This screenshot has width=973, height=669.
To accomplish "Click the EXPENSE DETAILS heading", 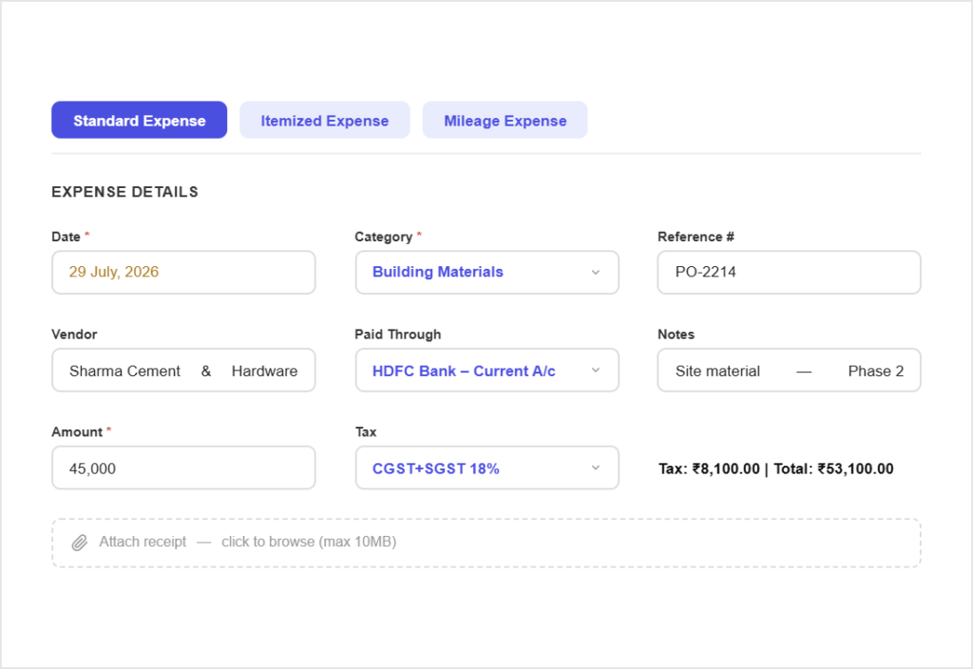I will coord(124,192).
